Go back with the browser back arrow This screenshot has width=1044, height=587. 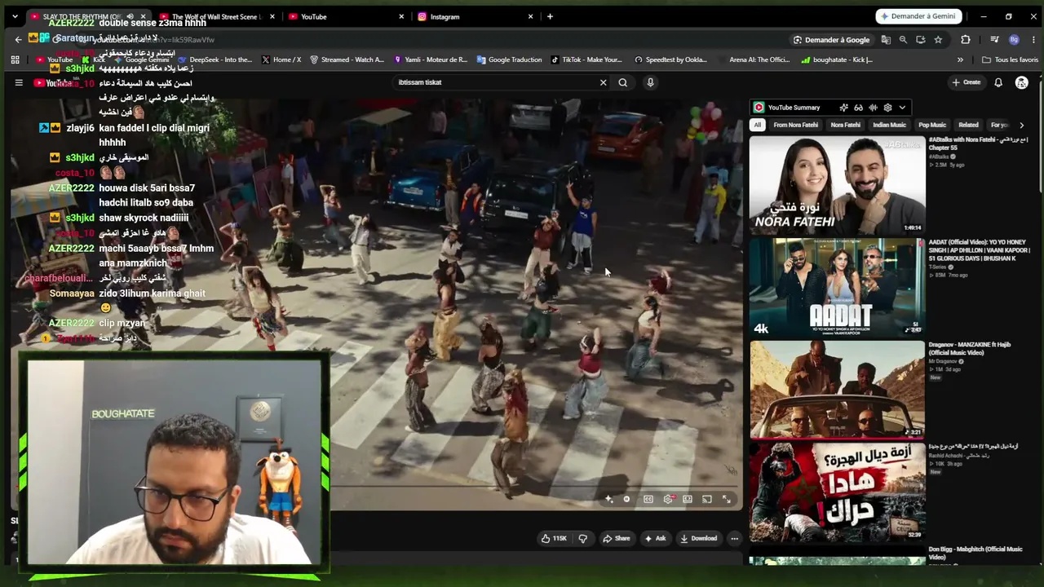(18, 39)
